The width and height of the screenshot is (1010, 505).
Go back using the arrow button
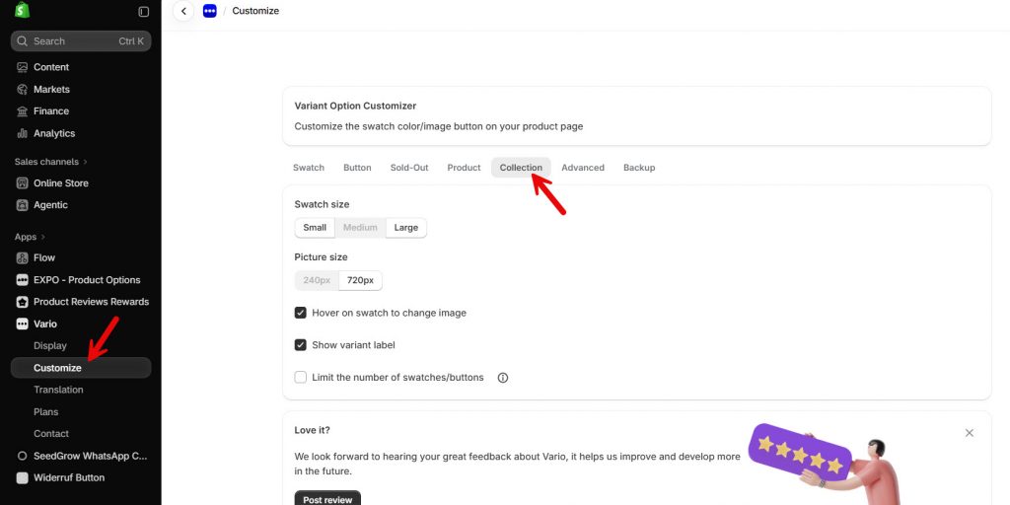tap(183, 11)
